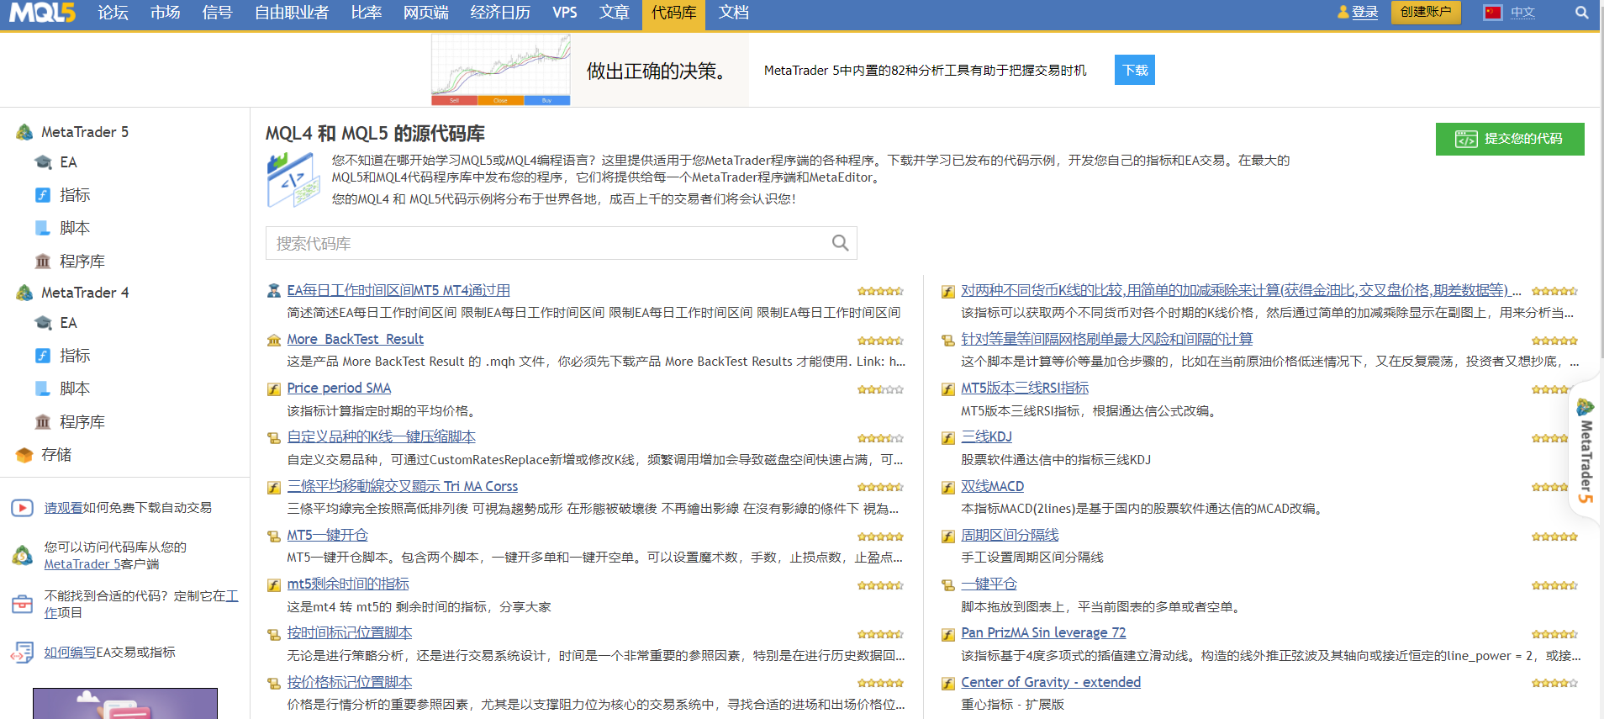Click the search magnifier in 搜索代码库 field

(840, 243)
